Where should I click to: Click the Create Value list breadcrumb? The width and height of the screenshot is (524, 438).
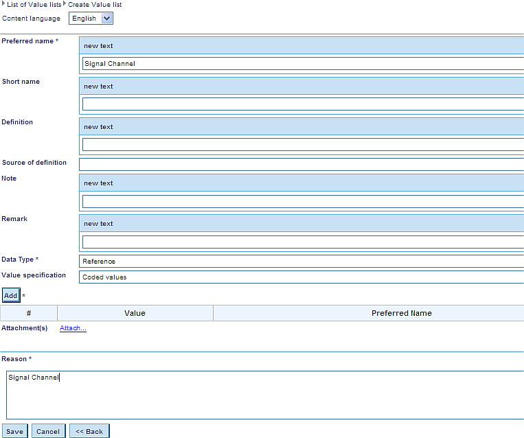(x=95, y=5)
